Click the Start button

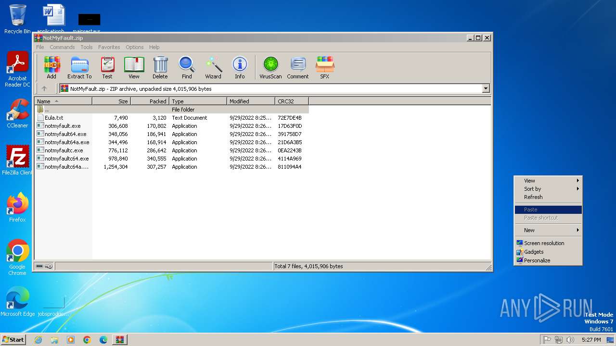[x=13, y=340]
